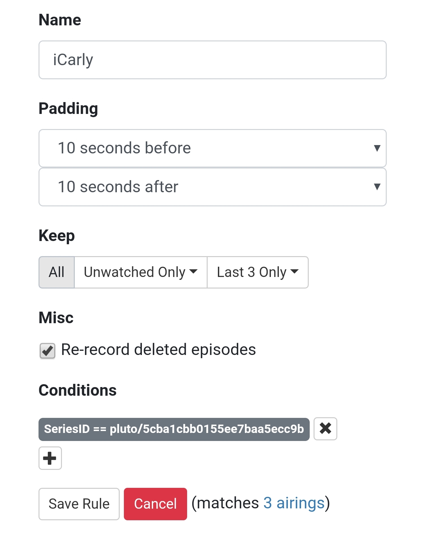Open the '10 seconds after' padding dropdown
This screenshot has height=544, width=423.
(212, 187)
